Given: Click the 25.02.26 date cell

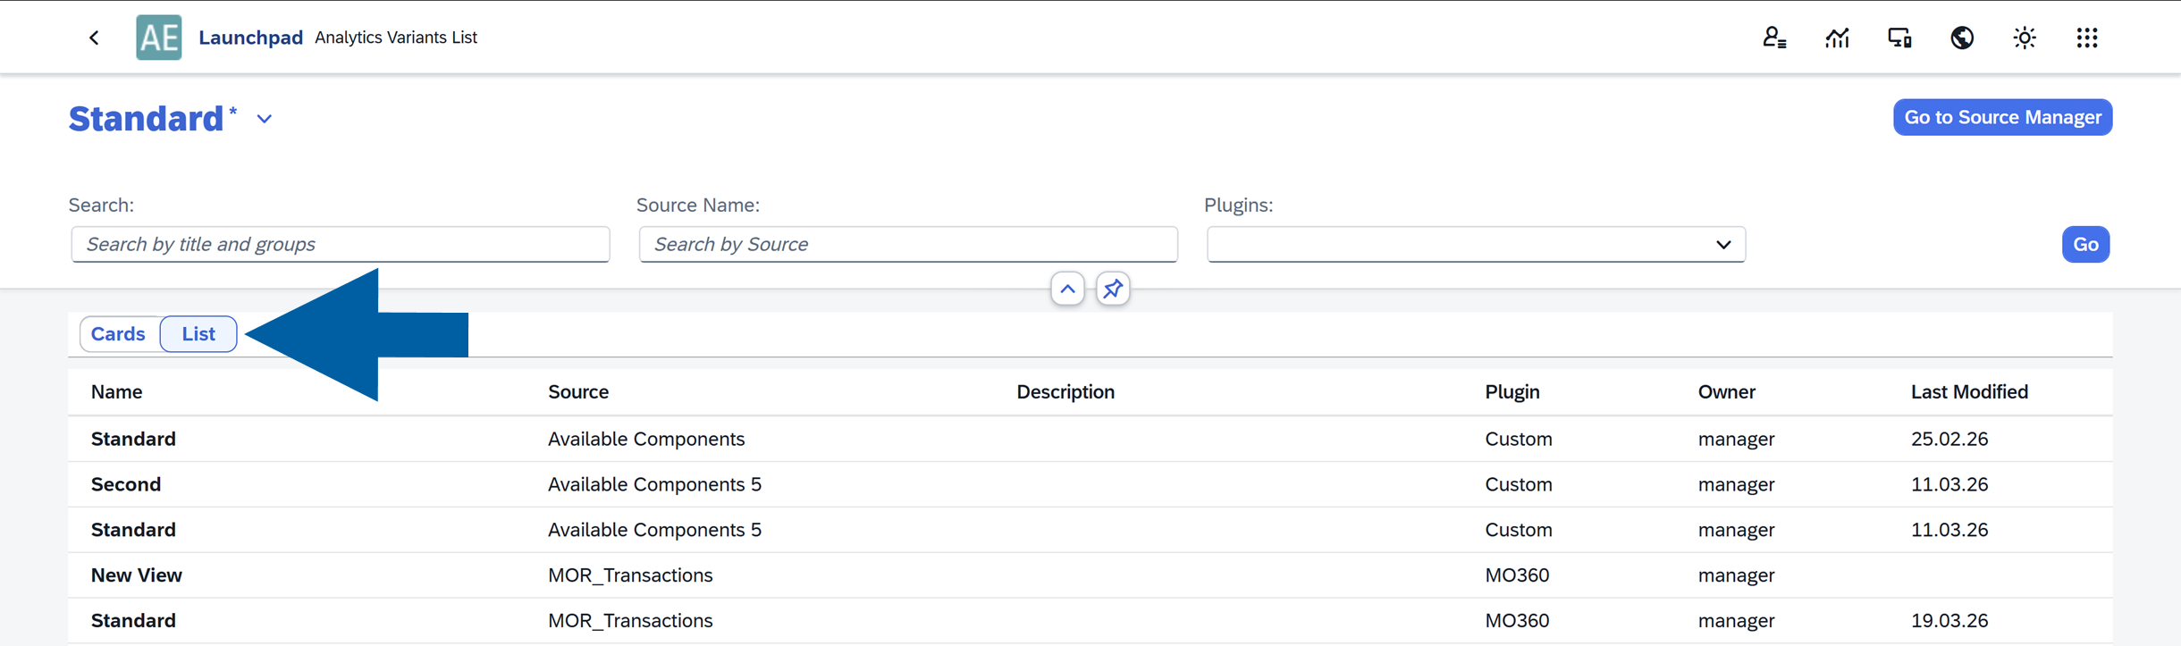Looking at the screenshot, I should pyautogui.click(x=1949, y=439).
